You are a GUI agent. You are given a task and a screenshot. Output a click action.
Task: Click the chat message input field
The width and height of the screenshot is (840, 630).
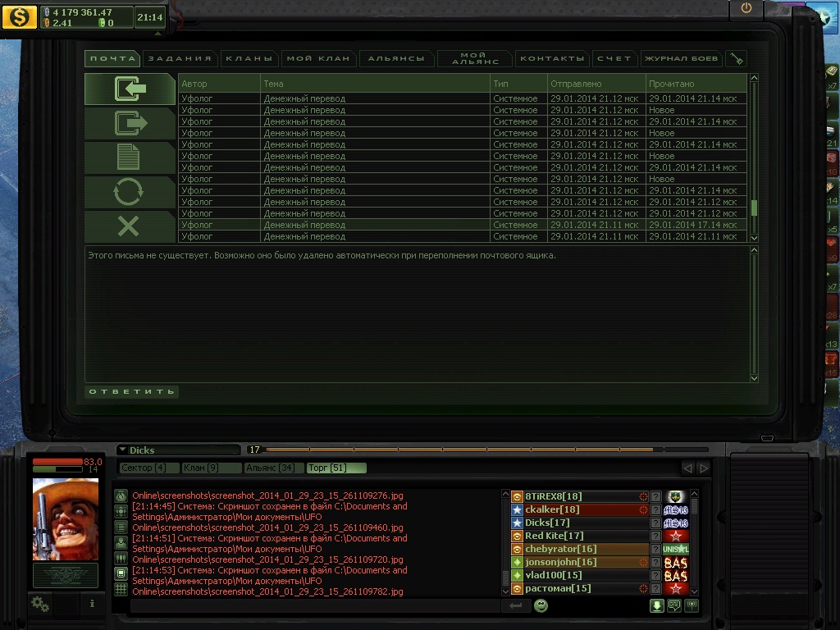pyautogui.click(x=315, y=606)
